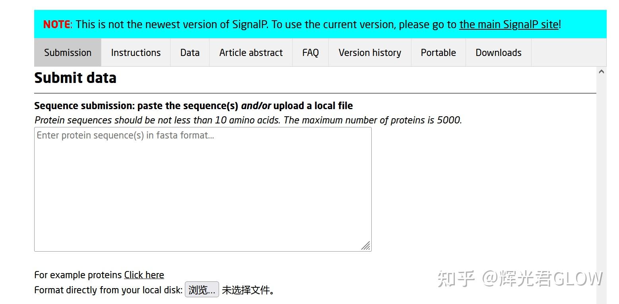Click the red NOTE label in banner
Image resolution: width=619 pixels, height=304 pixels.
click(x=56, y=25)
